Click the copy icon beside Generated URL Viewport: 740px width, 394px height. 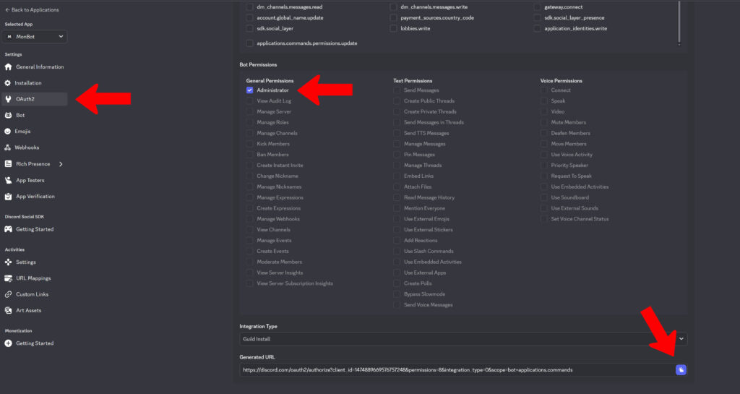[x=681, y=370]
